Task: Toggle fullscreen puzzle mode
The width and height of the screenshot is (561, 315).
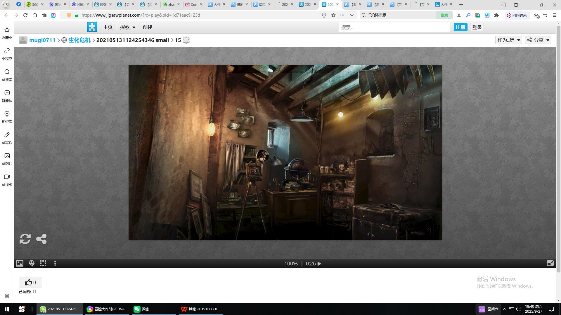Action: pyautogui.click(x=550, y=263)
